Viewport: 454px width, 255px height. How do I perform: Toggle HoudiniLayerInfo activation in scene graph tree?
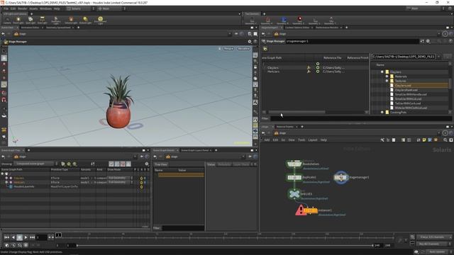pyautogui.click(x=141, y=187)
